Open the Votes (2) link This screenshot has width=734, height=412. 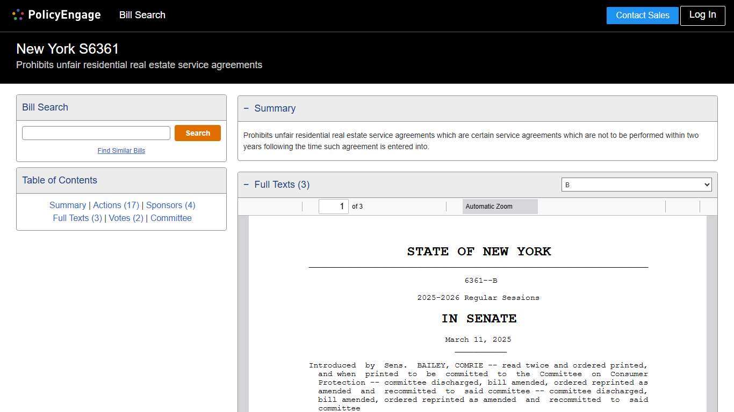[x=126, y=218]
